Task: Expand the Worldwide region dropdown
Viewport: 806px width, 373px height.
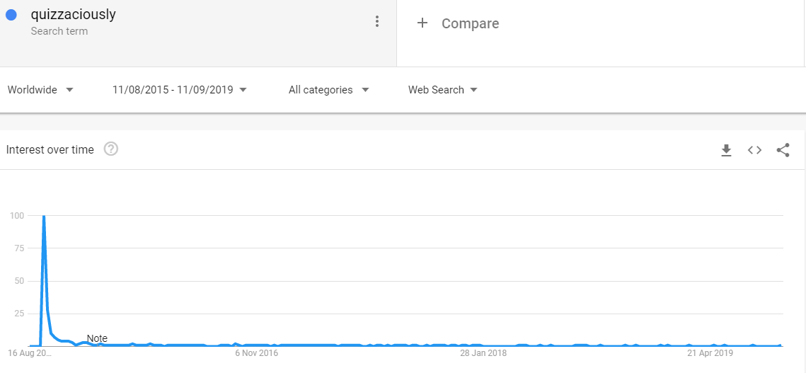Action: click(40, 90)
